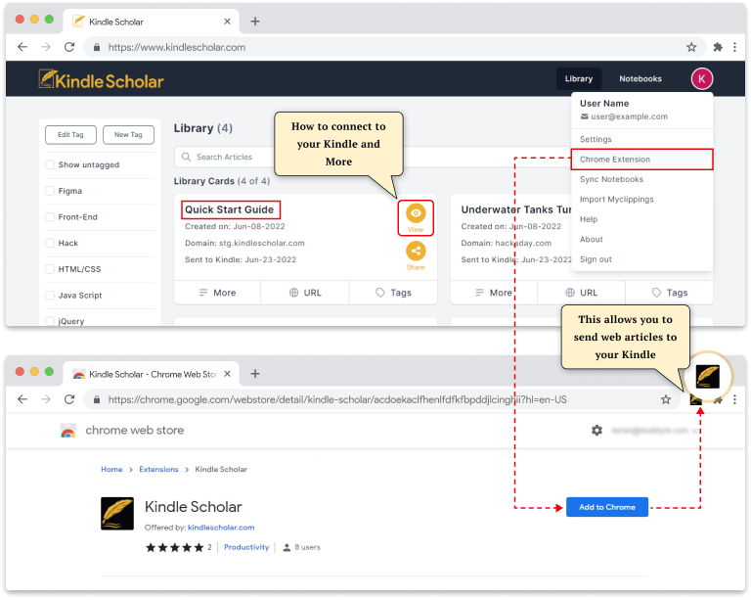Follow the Home breadcrumb link
This screenshot has width=751, height=600.
tap(111, 469)
